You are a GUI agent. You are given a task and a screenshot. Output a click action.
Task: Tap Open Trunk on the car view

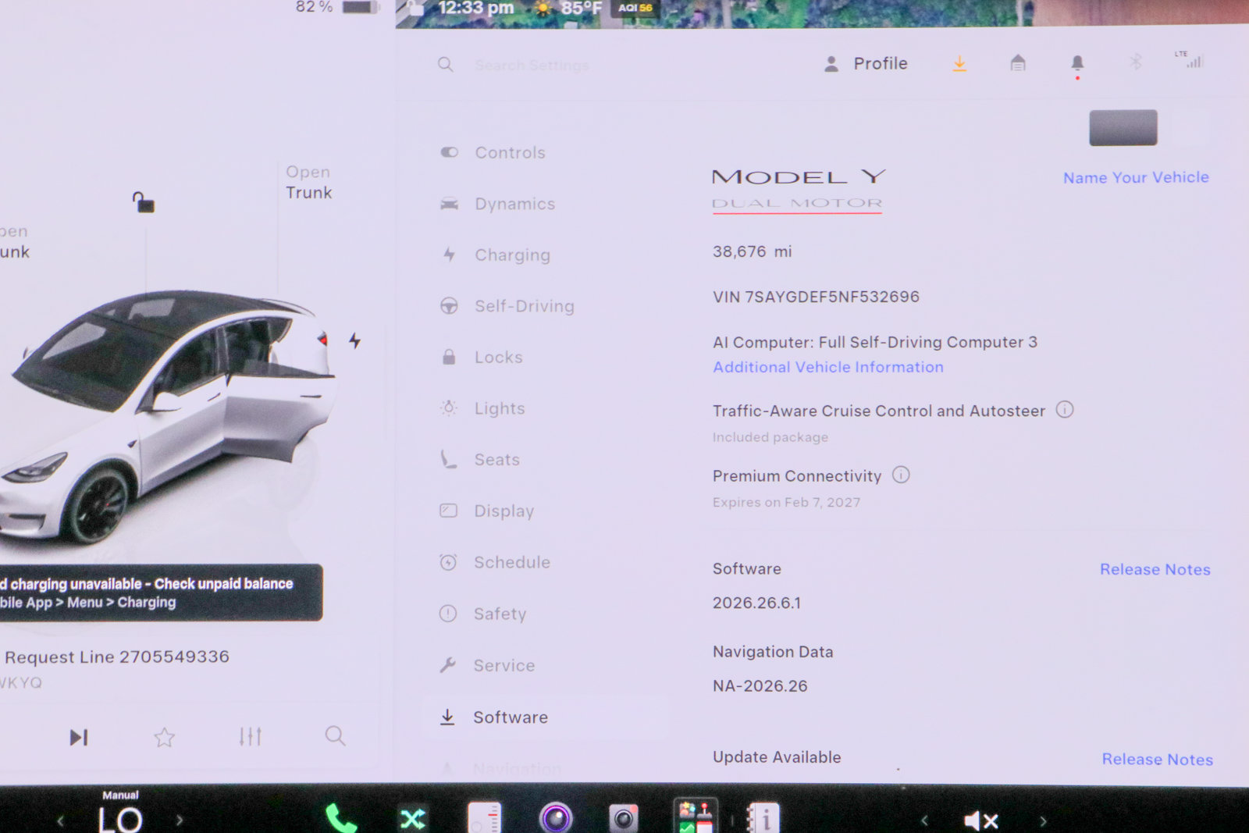tap(309, 182)
